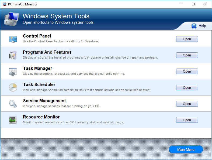
Task: Close the PC TuneUp Maestro window
Action: (206, 4)
